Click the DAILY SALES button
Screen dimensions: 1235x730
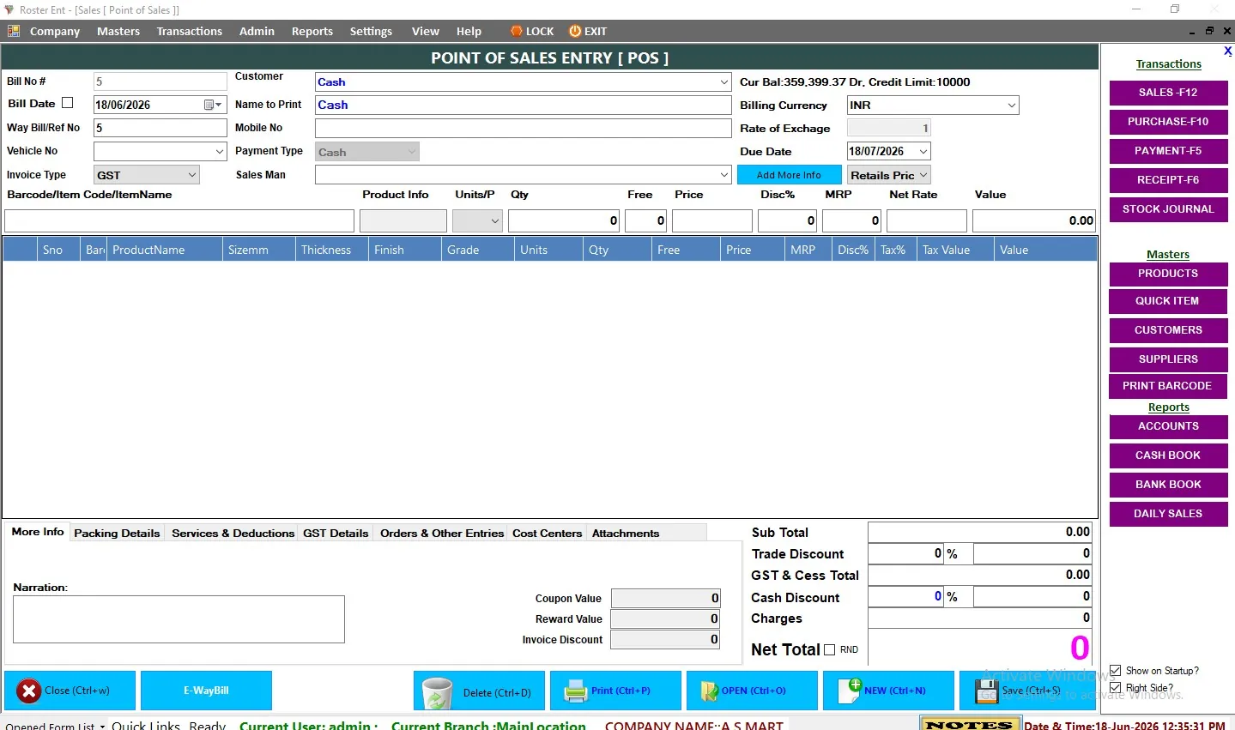[1168, 514]
